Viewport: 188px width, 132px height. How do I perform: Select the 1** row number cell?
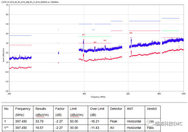[x=6, y=128]
